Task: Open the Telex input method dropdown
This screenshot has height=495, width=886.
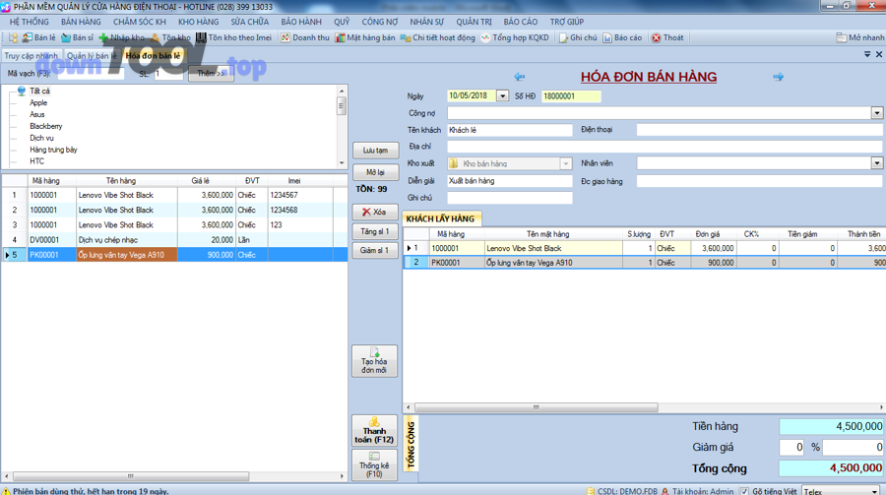Action: click(875, 490)
